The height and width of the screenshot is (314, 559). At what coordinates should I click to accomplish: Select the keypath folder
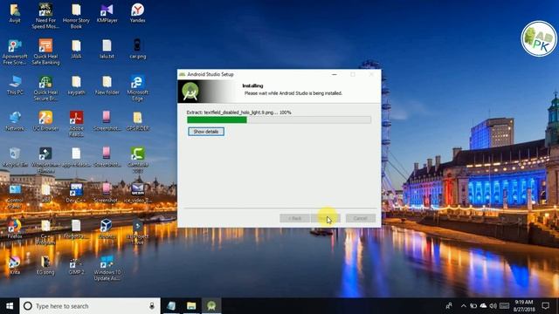point(76,85)
